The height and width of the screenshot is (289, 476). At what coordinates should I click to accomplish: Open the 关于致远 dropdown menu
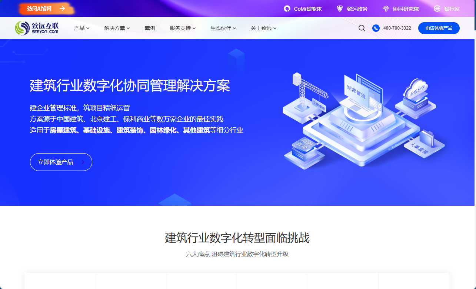(x=263, y=28)
